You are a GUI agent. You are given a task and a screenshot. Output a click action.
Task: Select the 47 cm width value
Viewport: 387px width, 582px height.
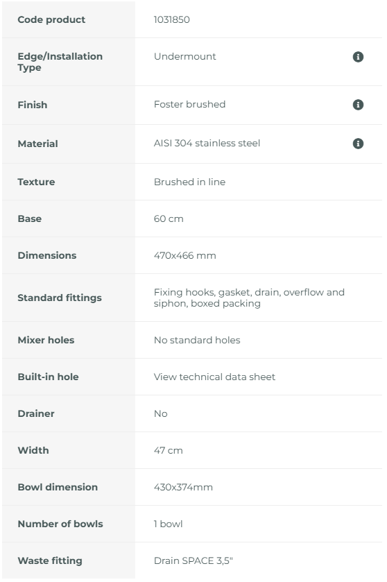tap(168, 450)
